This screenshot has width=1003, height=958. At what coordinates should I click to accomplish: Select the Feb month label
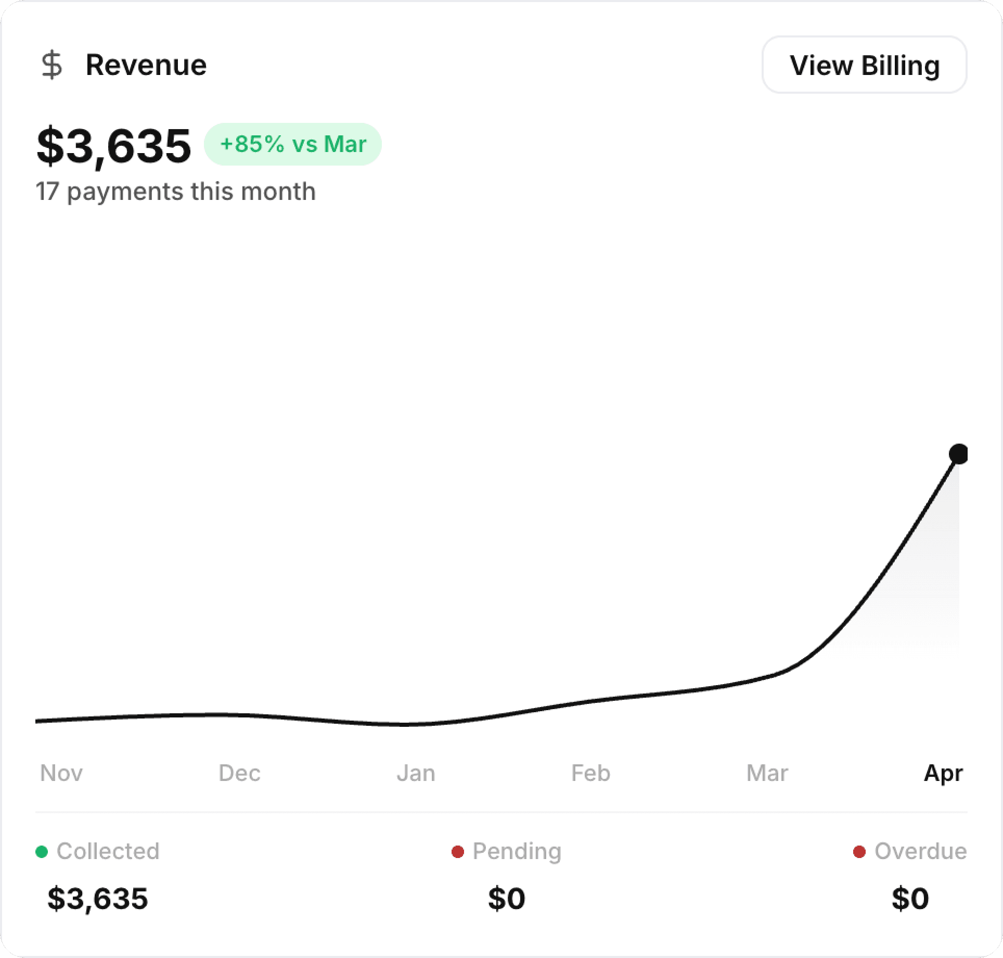pos(590,773)
